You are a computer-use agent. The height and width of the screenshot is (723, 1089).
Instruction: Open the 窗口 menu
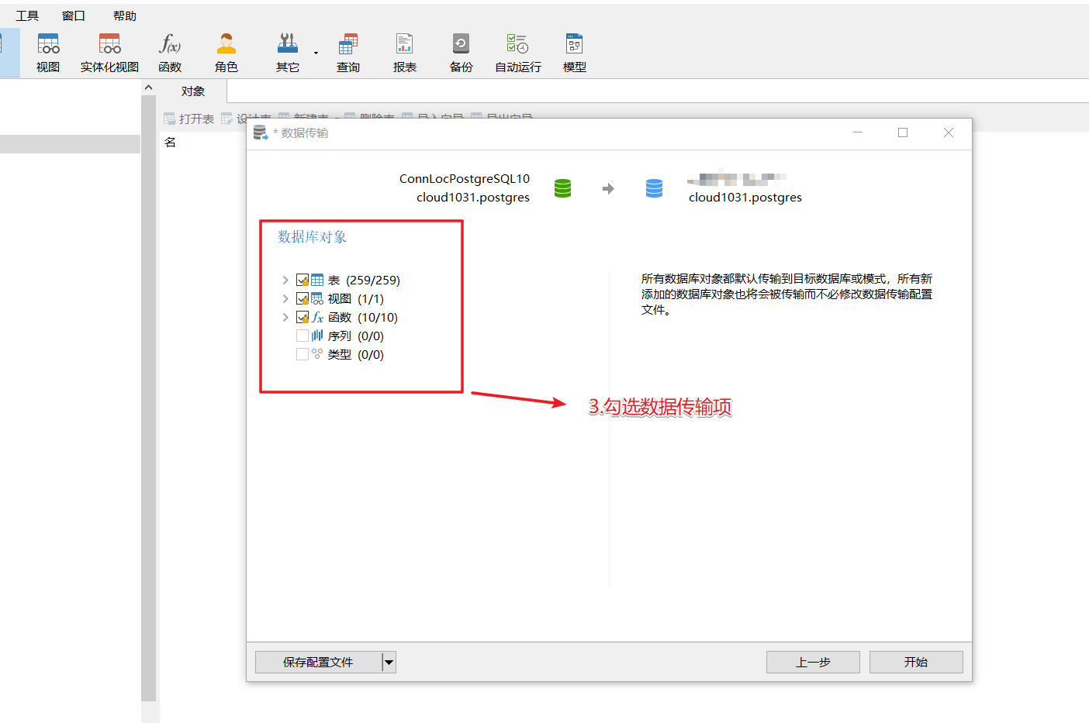(74, 15)
